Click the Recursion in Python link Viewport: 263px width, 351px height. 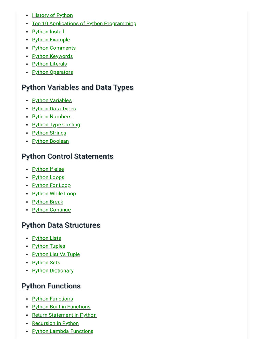coord(55,323)
